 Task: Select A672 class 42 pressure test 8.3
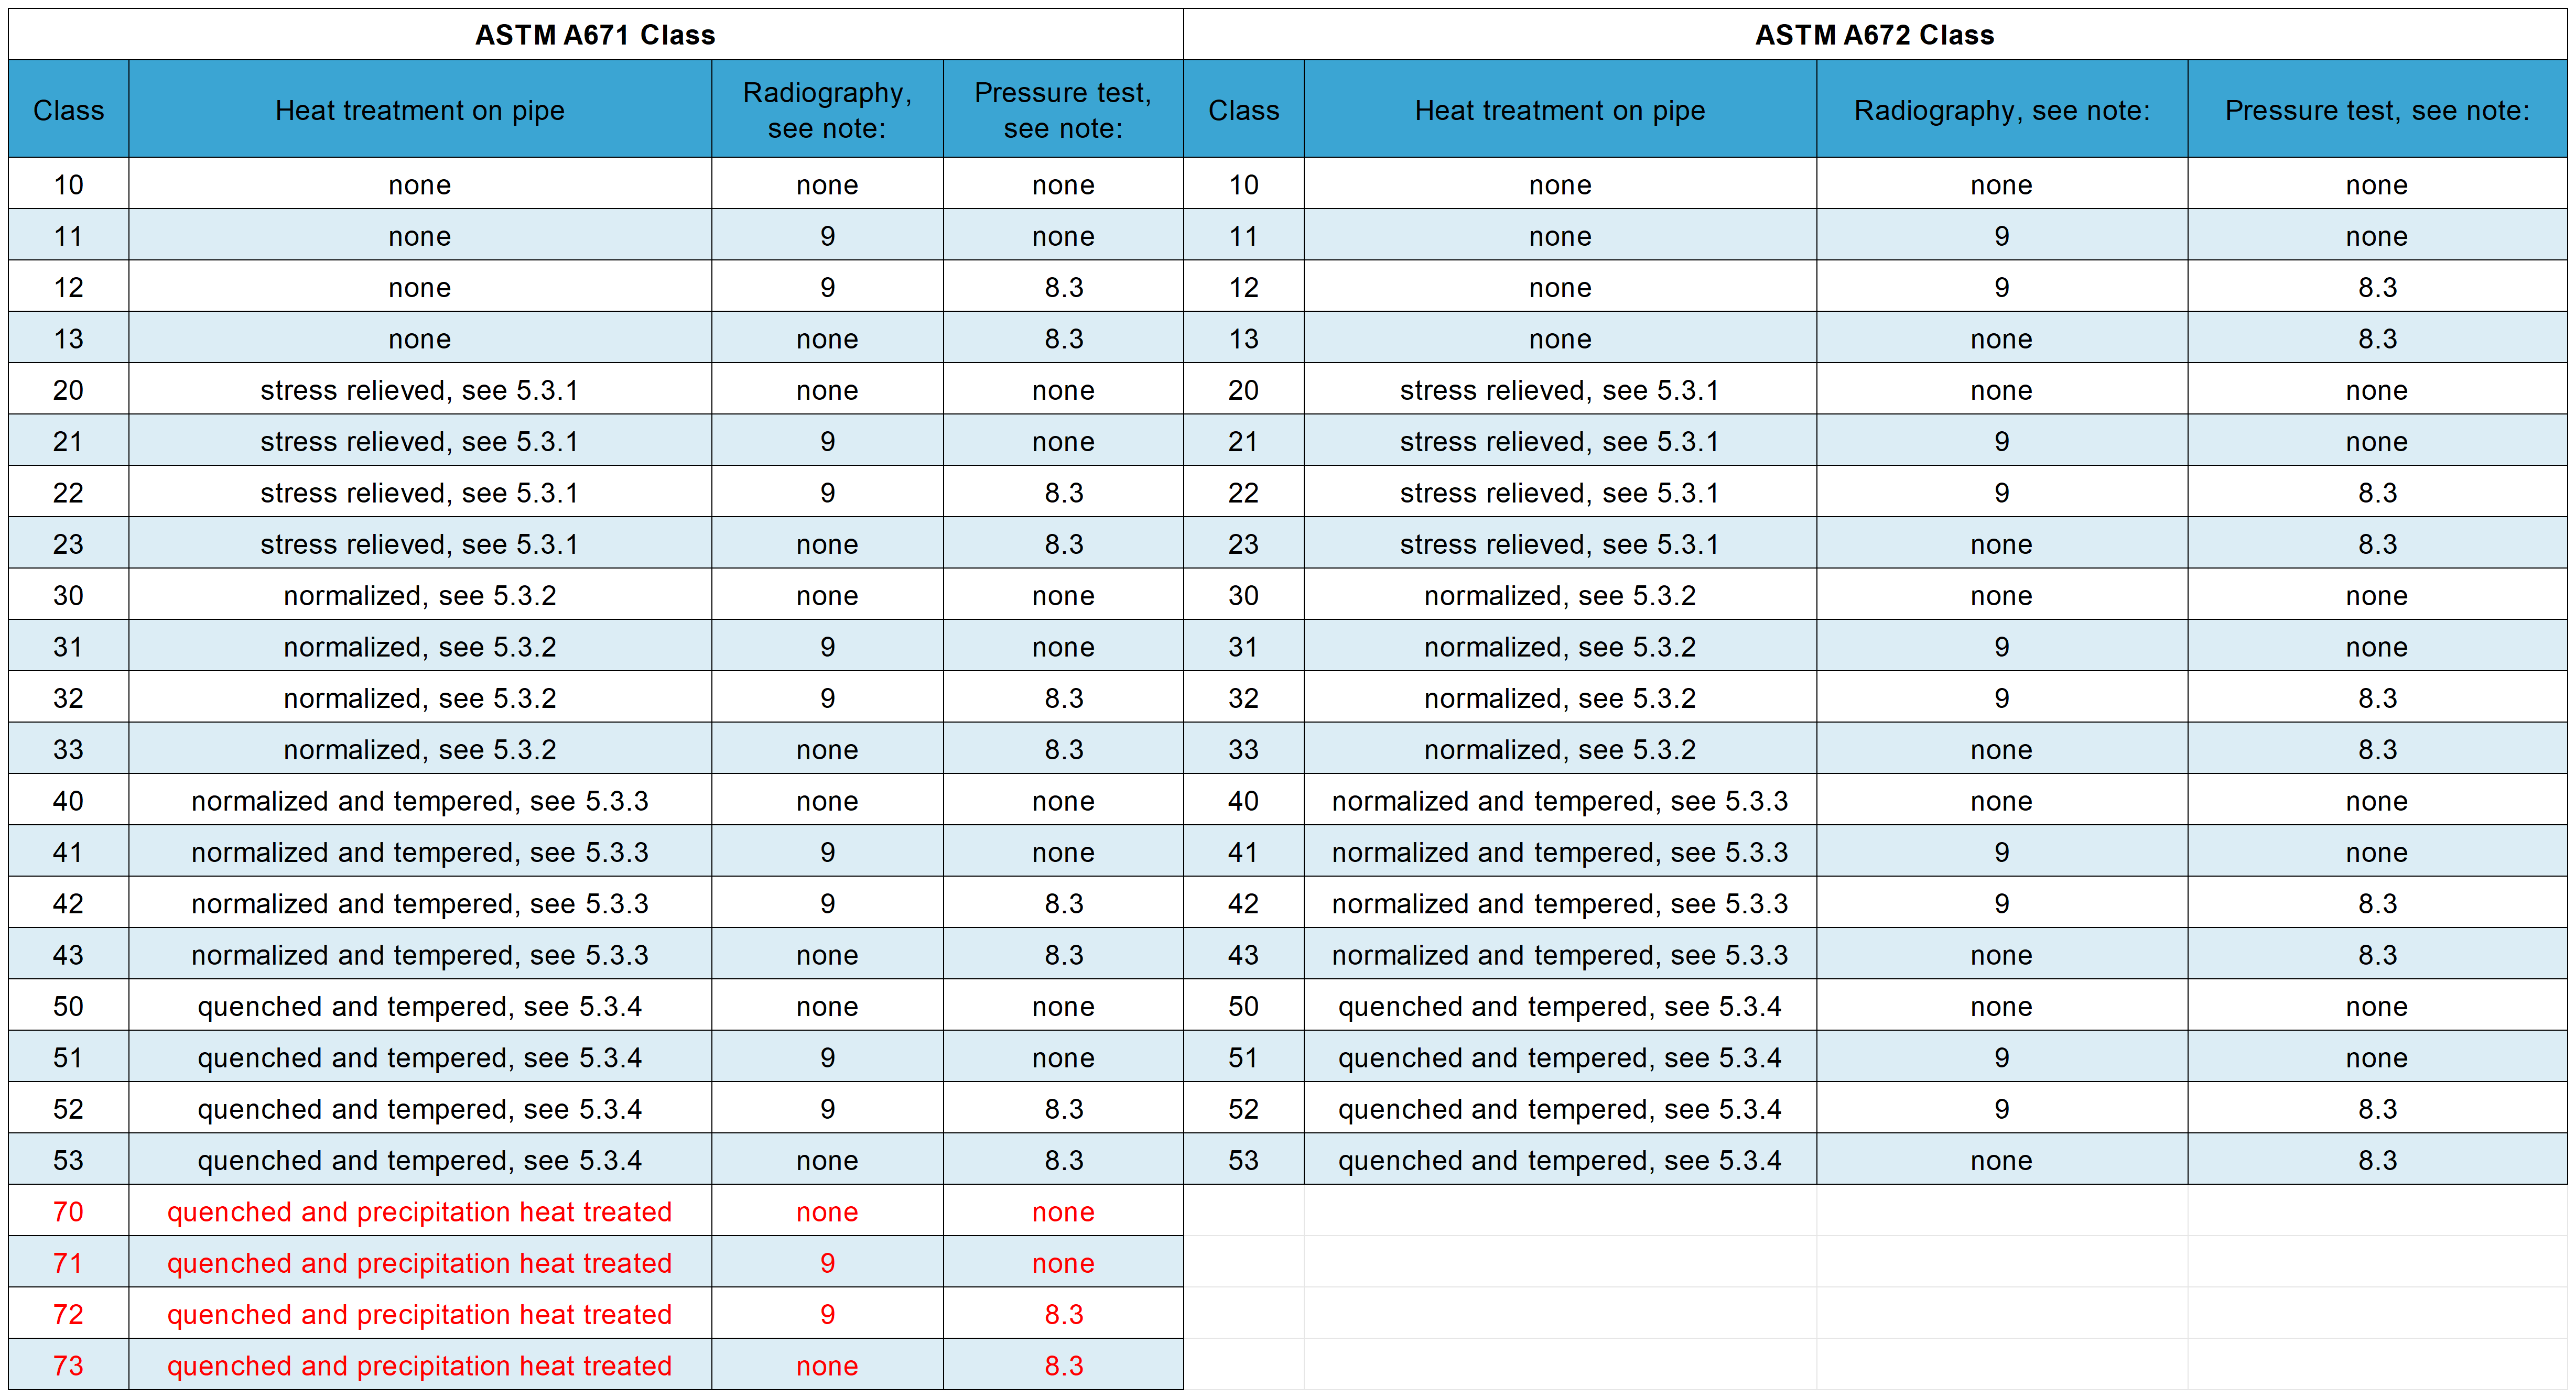[2377, 903]
